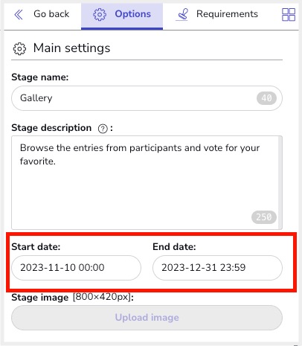
Task: Click the help icon beside Stage description
Action: pyautogui.click(x=103, y=129)
